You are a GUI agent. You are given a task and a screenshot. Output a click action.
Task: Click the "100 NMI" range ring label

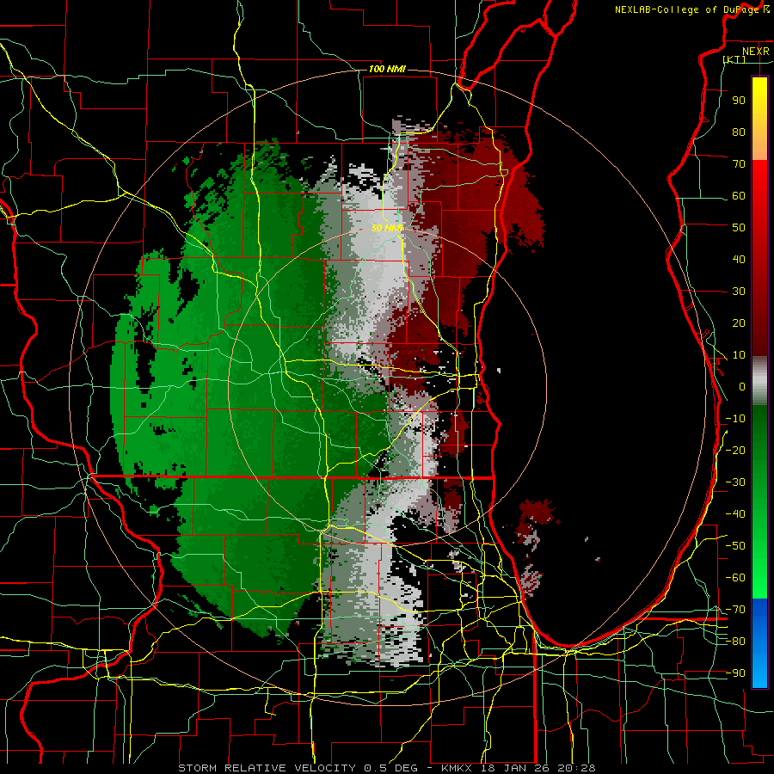click(387, 69)
